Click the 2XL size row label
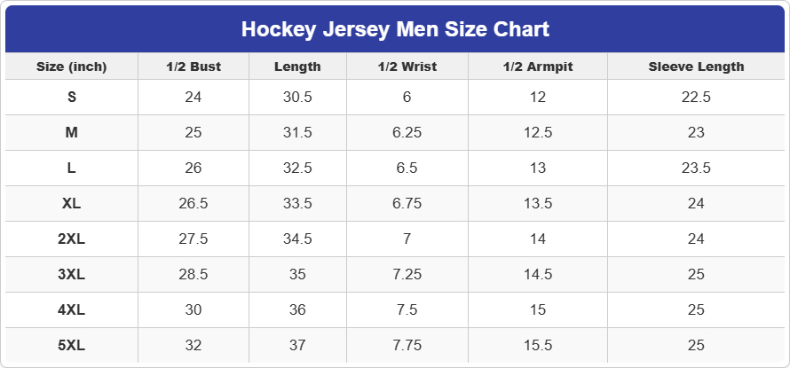 (71, 239)
